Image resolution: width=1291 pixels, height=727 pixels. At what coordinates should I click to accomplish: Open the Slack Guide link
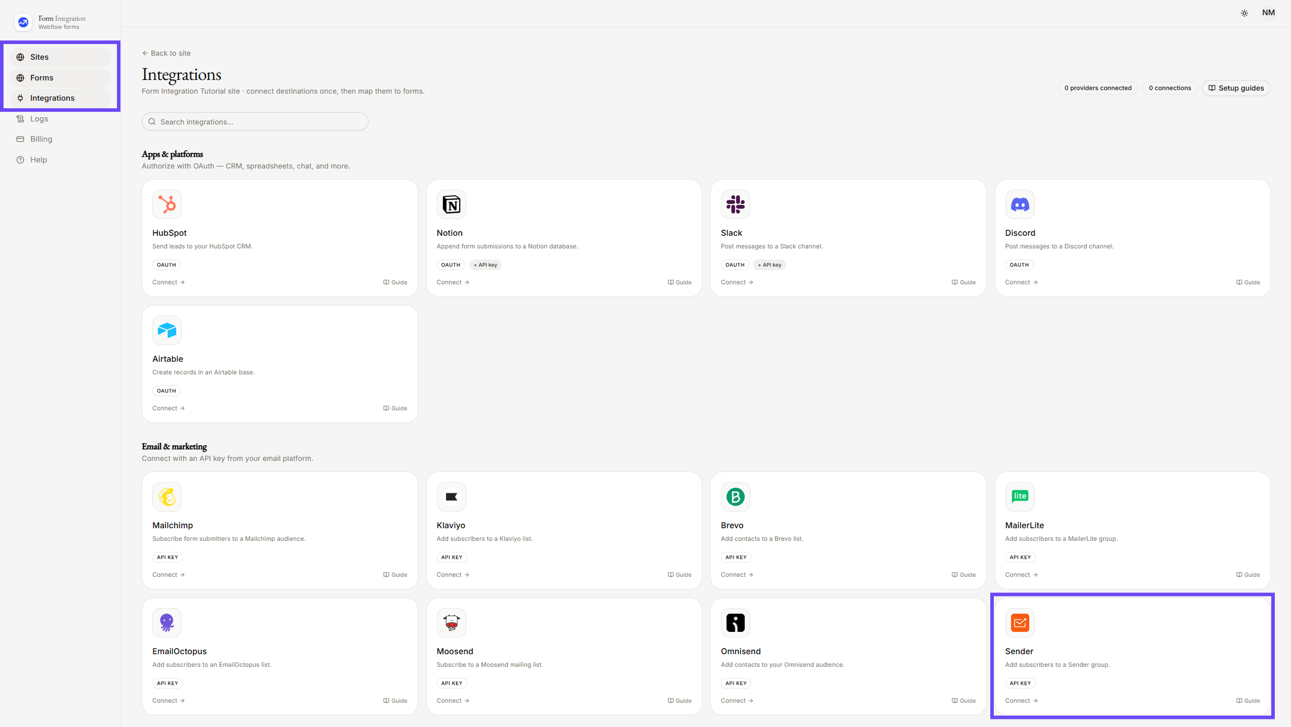(963, 282)
